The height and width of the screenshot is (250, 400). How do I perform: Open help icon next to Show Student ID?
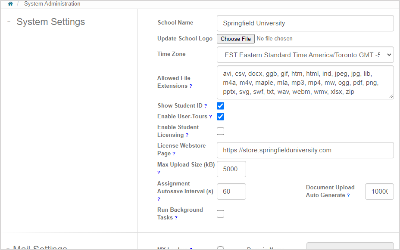pyautogui.click(x=206, y=106)
